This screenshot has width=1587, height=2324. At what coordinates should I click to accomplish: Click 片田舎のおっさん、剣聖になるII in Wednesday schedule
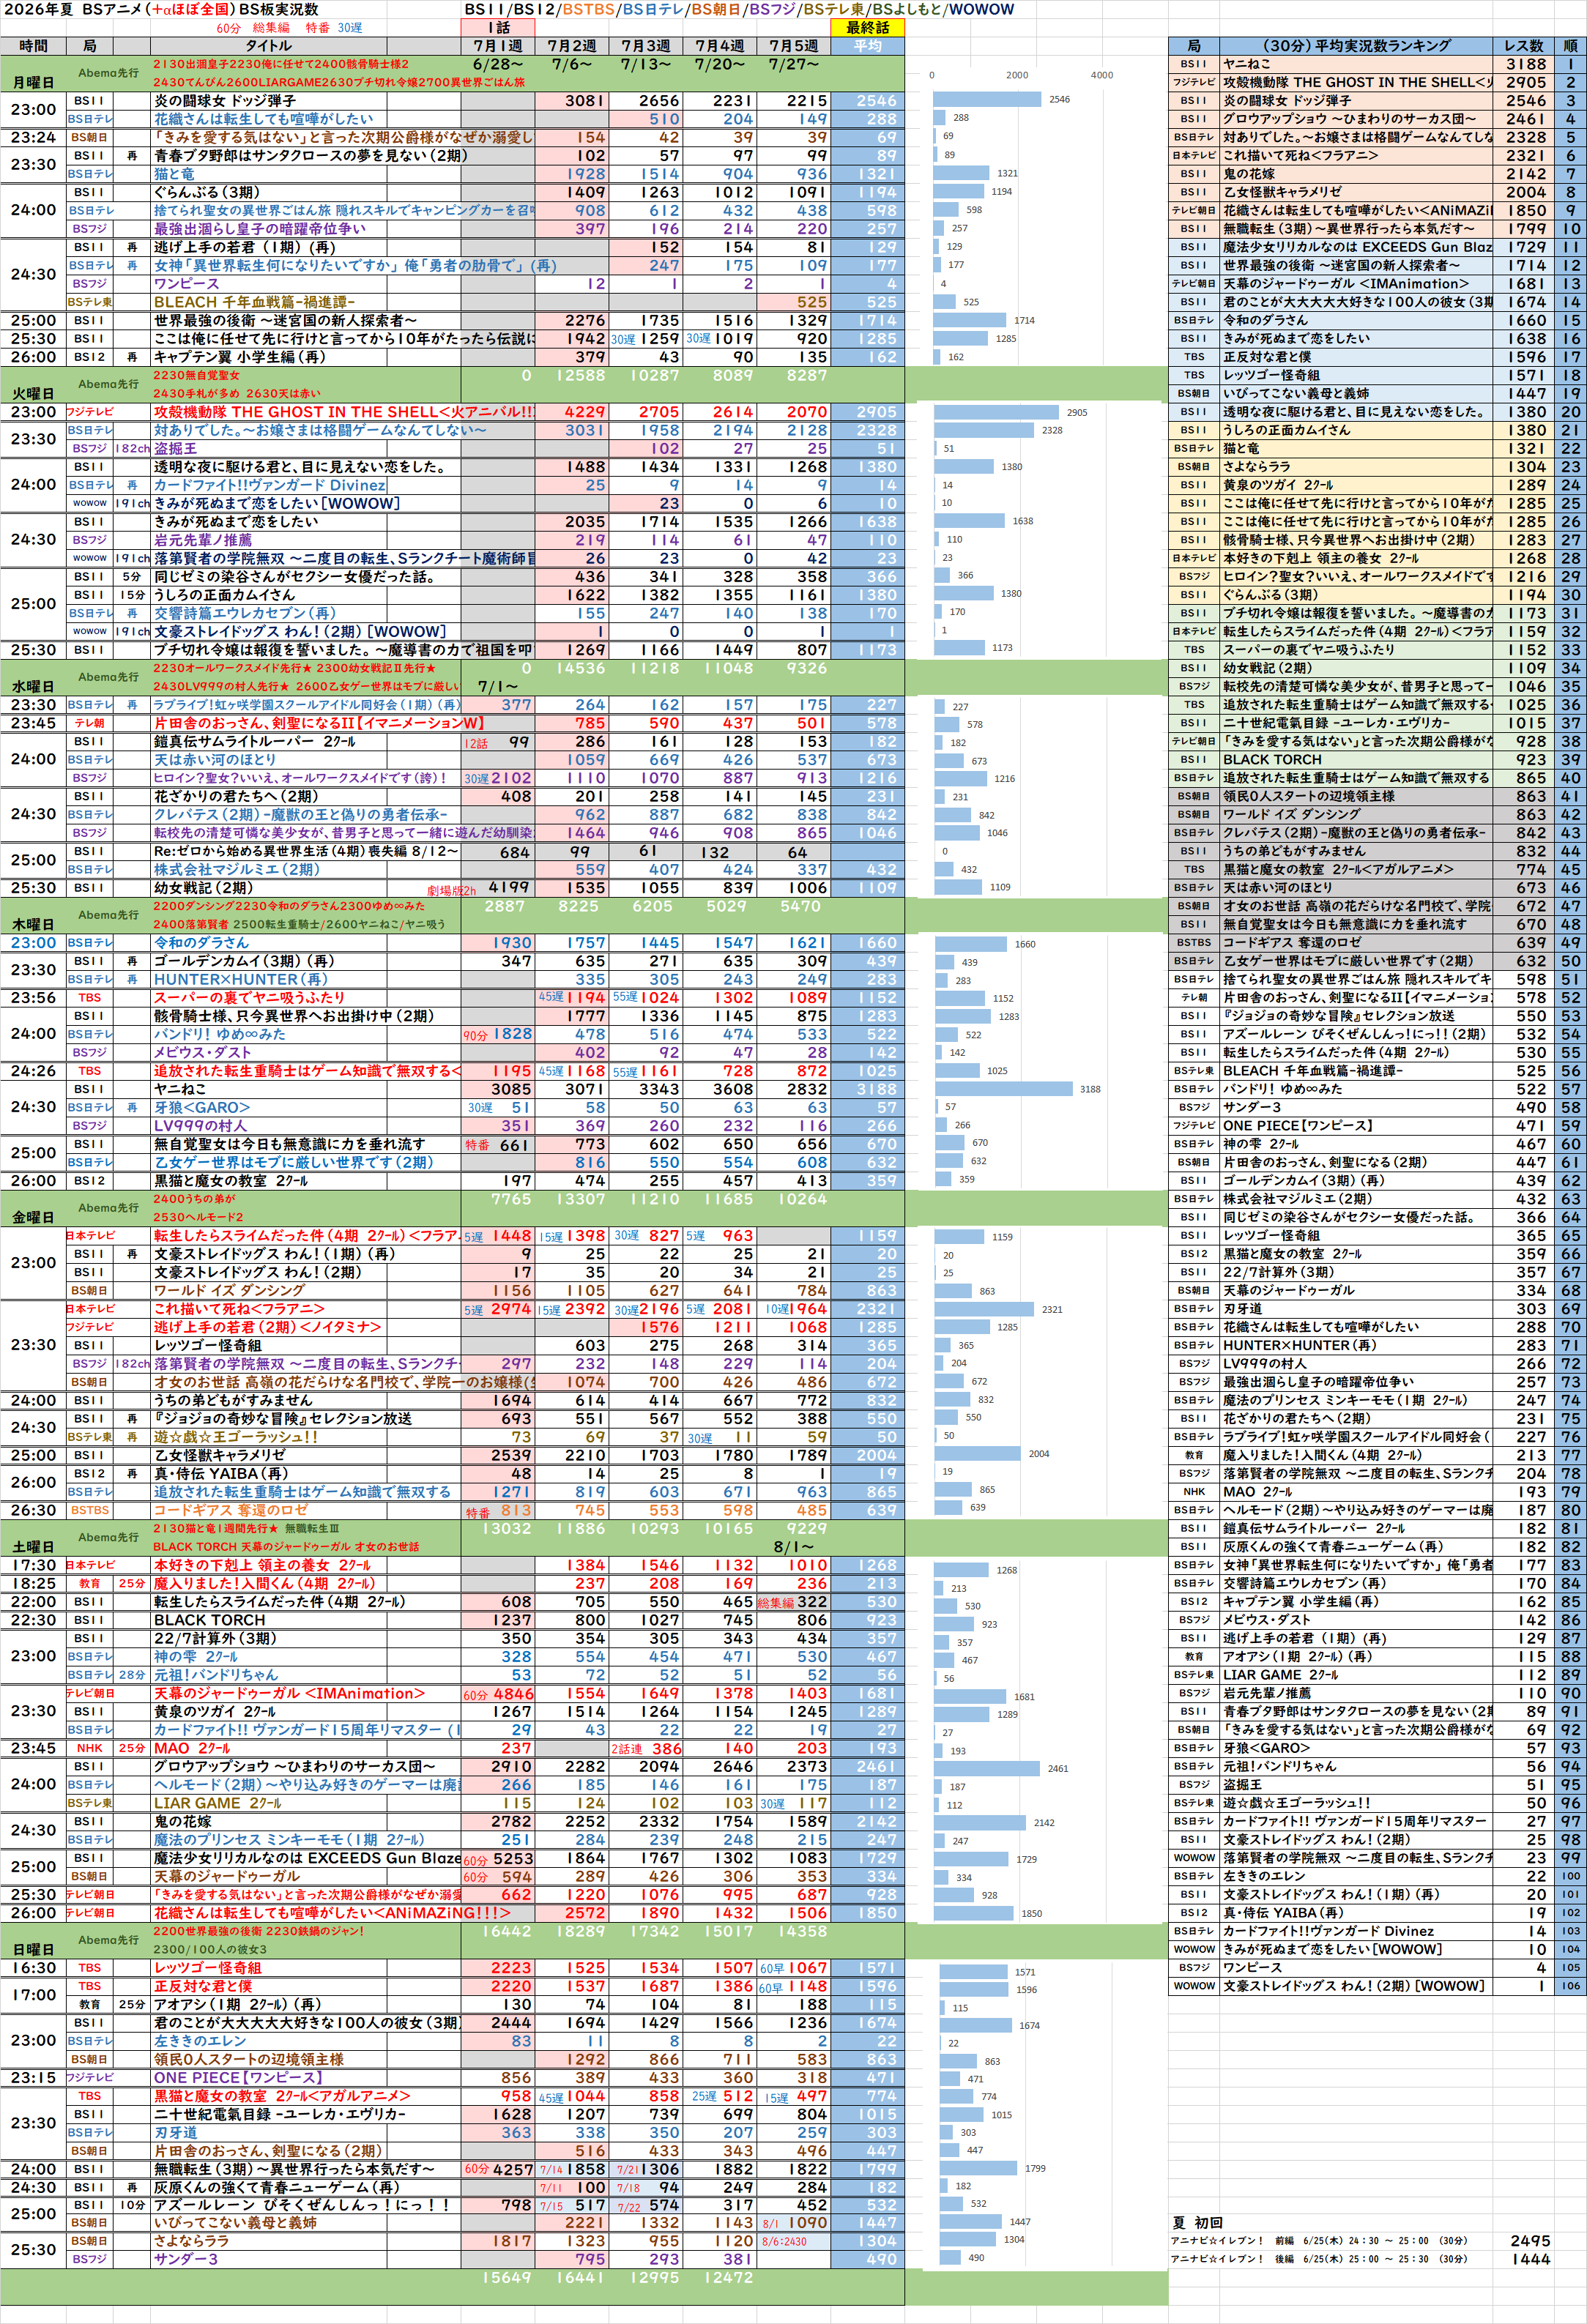pos(318,723)
